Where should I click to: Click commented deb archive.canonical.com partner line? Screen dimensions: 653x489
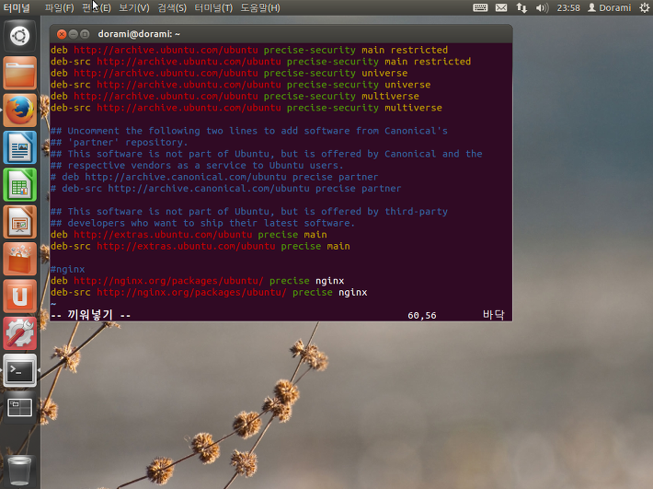214,177
